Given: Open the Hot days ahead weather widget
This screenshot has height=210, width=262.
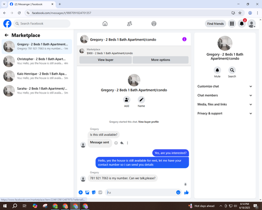Looking at the screenshot, I should click(201, 206).
